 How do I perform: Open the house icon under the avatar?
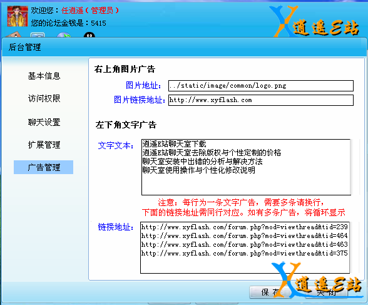click(x=14, y=34)
